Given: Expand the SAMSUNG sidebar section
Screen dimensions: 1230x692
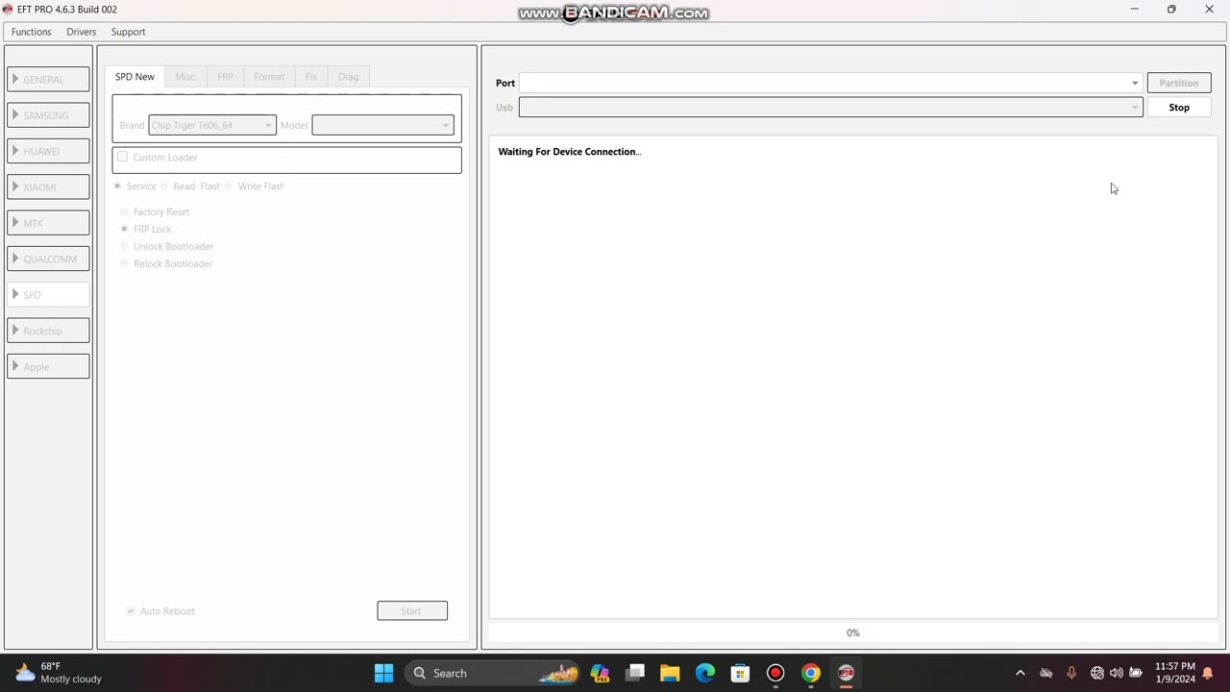Looking at the screenshot, I should (48, 115).
